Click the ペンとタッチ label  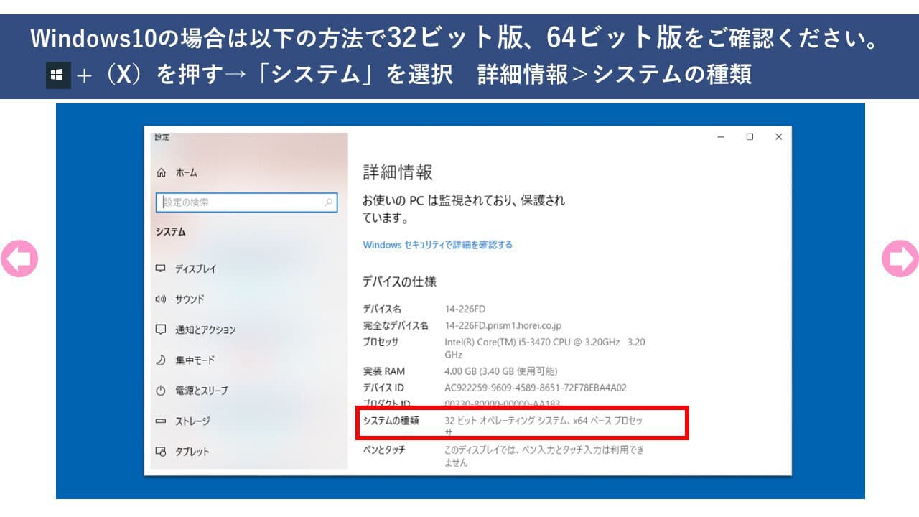tap(384, 450)
